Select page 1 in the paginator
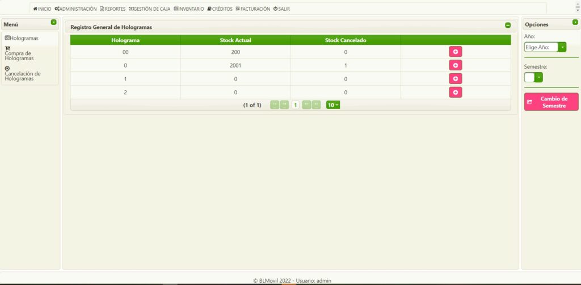The height and width of the screenshot is (285, 581). (x=296, y=105)
